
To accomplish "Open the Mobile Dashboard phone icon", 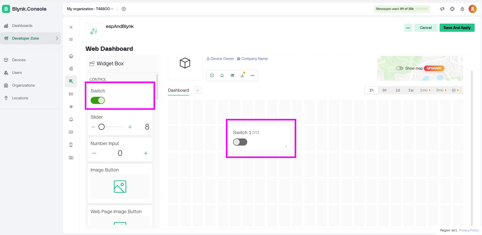I will click(71, 145).
